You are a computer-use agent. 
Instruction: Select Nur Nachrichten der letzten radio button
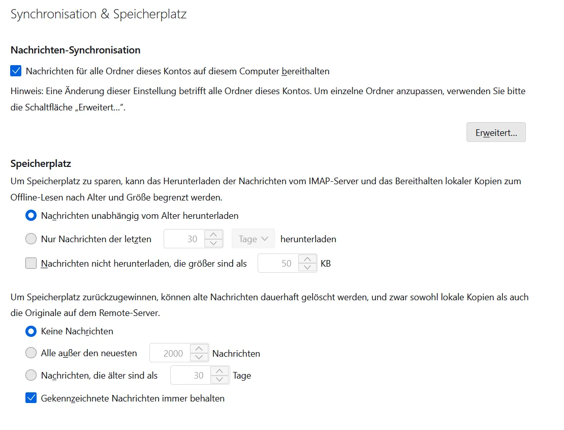pyautogui.click(x=31, y=239)
